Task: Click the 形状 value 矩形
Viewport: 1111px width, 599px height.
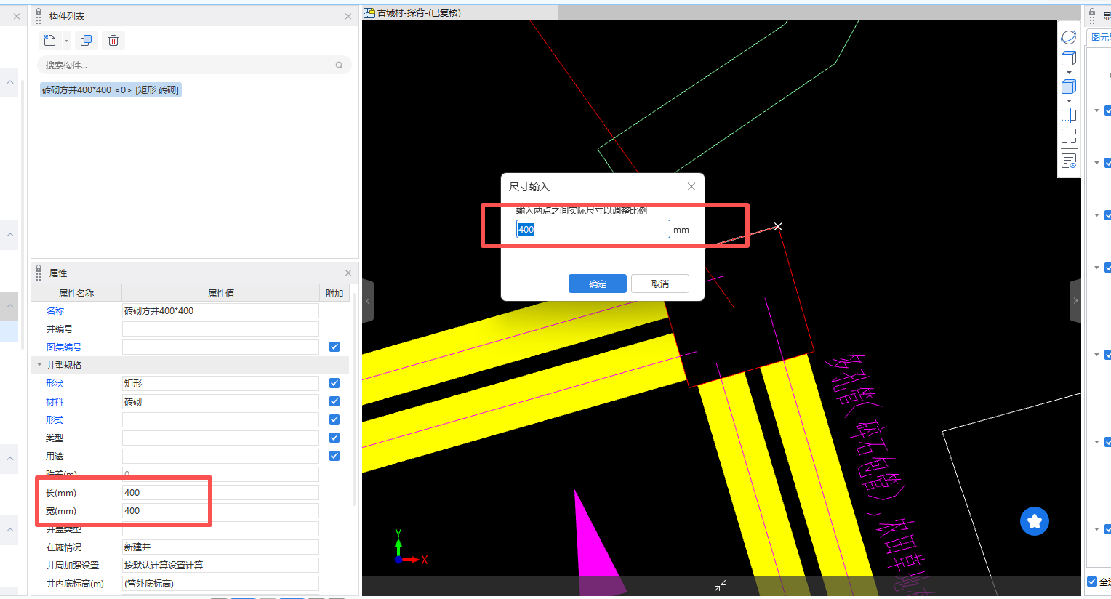Action: point(220,383)
